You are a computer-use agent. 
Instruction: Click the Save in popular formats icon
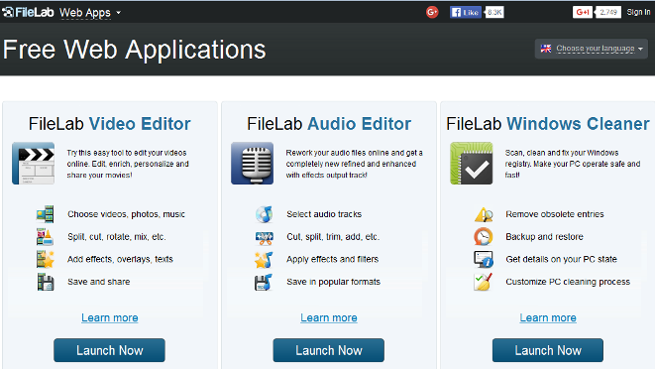[264, 282]
